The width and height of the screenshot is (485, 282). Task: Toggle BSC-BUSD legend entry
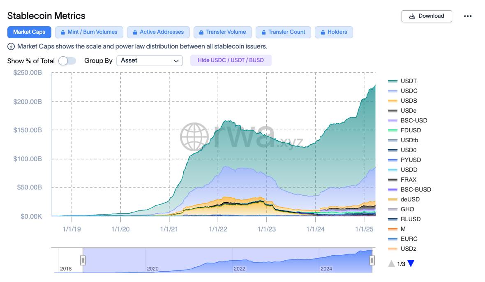coord(409,190)
